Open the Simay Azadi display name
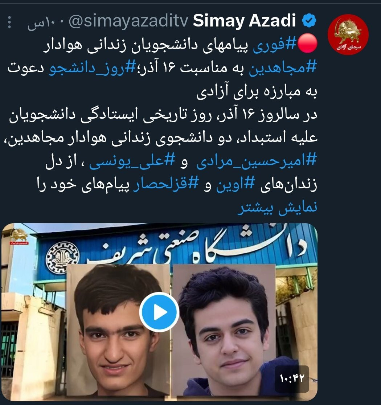Image resolution: width=381 pixels, height=405 pixels. point(244,20)
